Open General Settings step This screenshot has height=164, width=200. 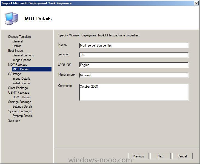coord(23,55)
